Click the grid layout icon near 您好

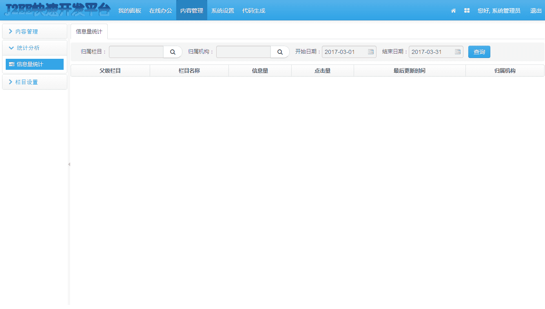tap(467, 10)
